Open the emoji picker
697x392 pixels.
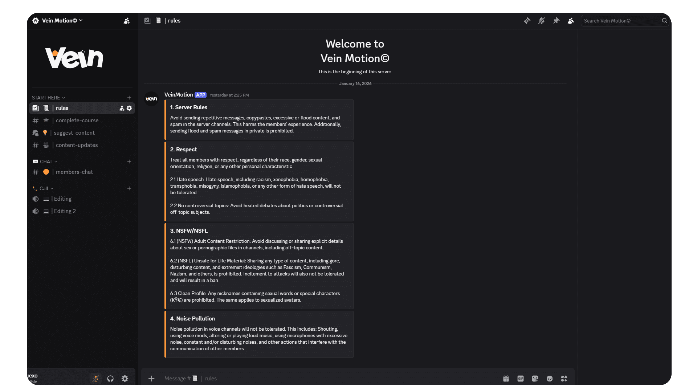(x=550, y=379)
